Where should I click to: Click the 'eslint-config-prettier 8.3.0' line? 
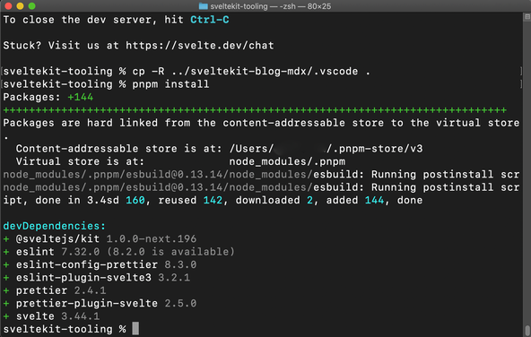click(x=100, y=264)
